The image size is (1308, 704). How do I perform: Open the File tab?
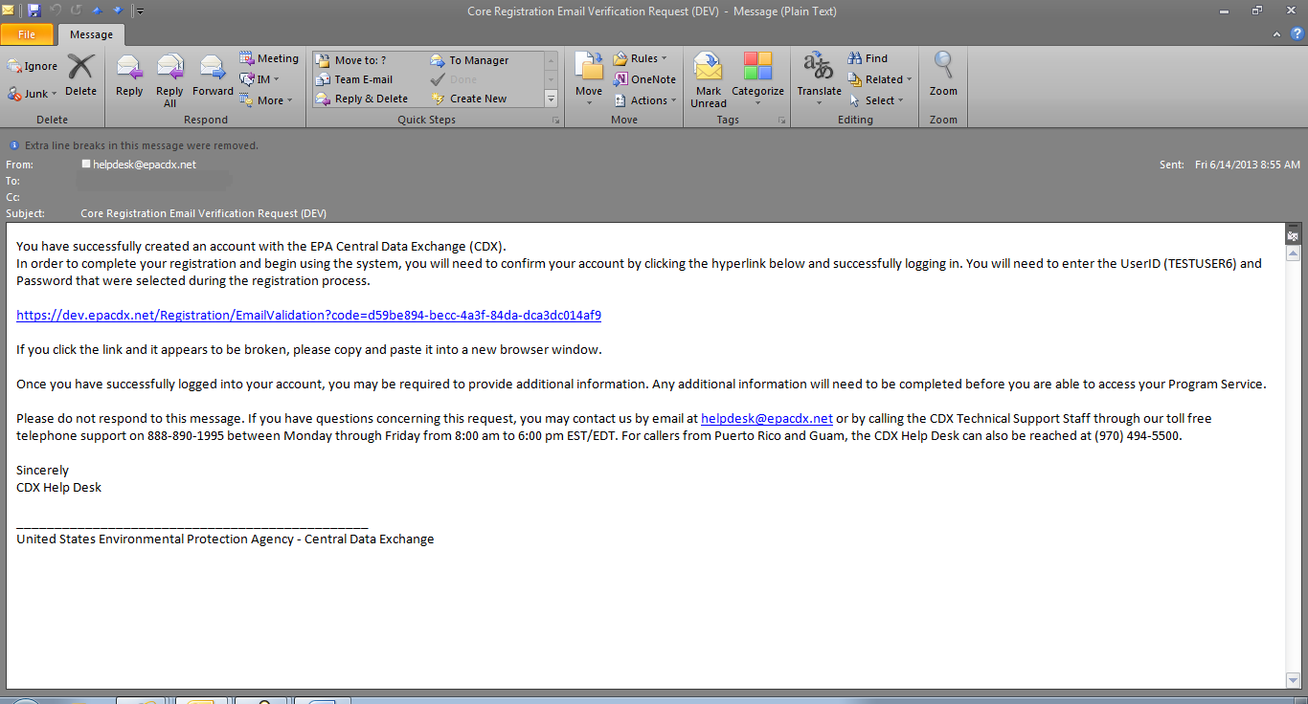(27, 34)
